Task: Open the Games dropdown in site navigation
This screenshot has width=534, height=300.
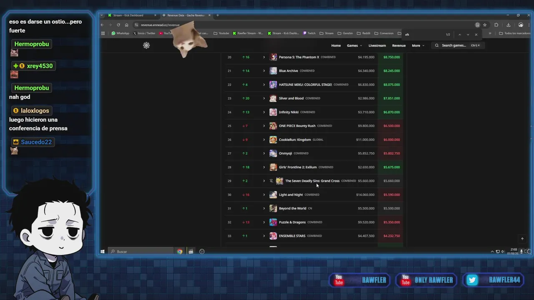Action: coord(354,45)
